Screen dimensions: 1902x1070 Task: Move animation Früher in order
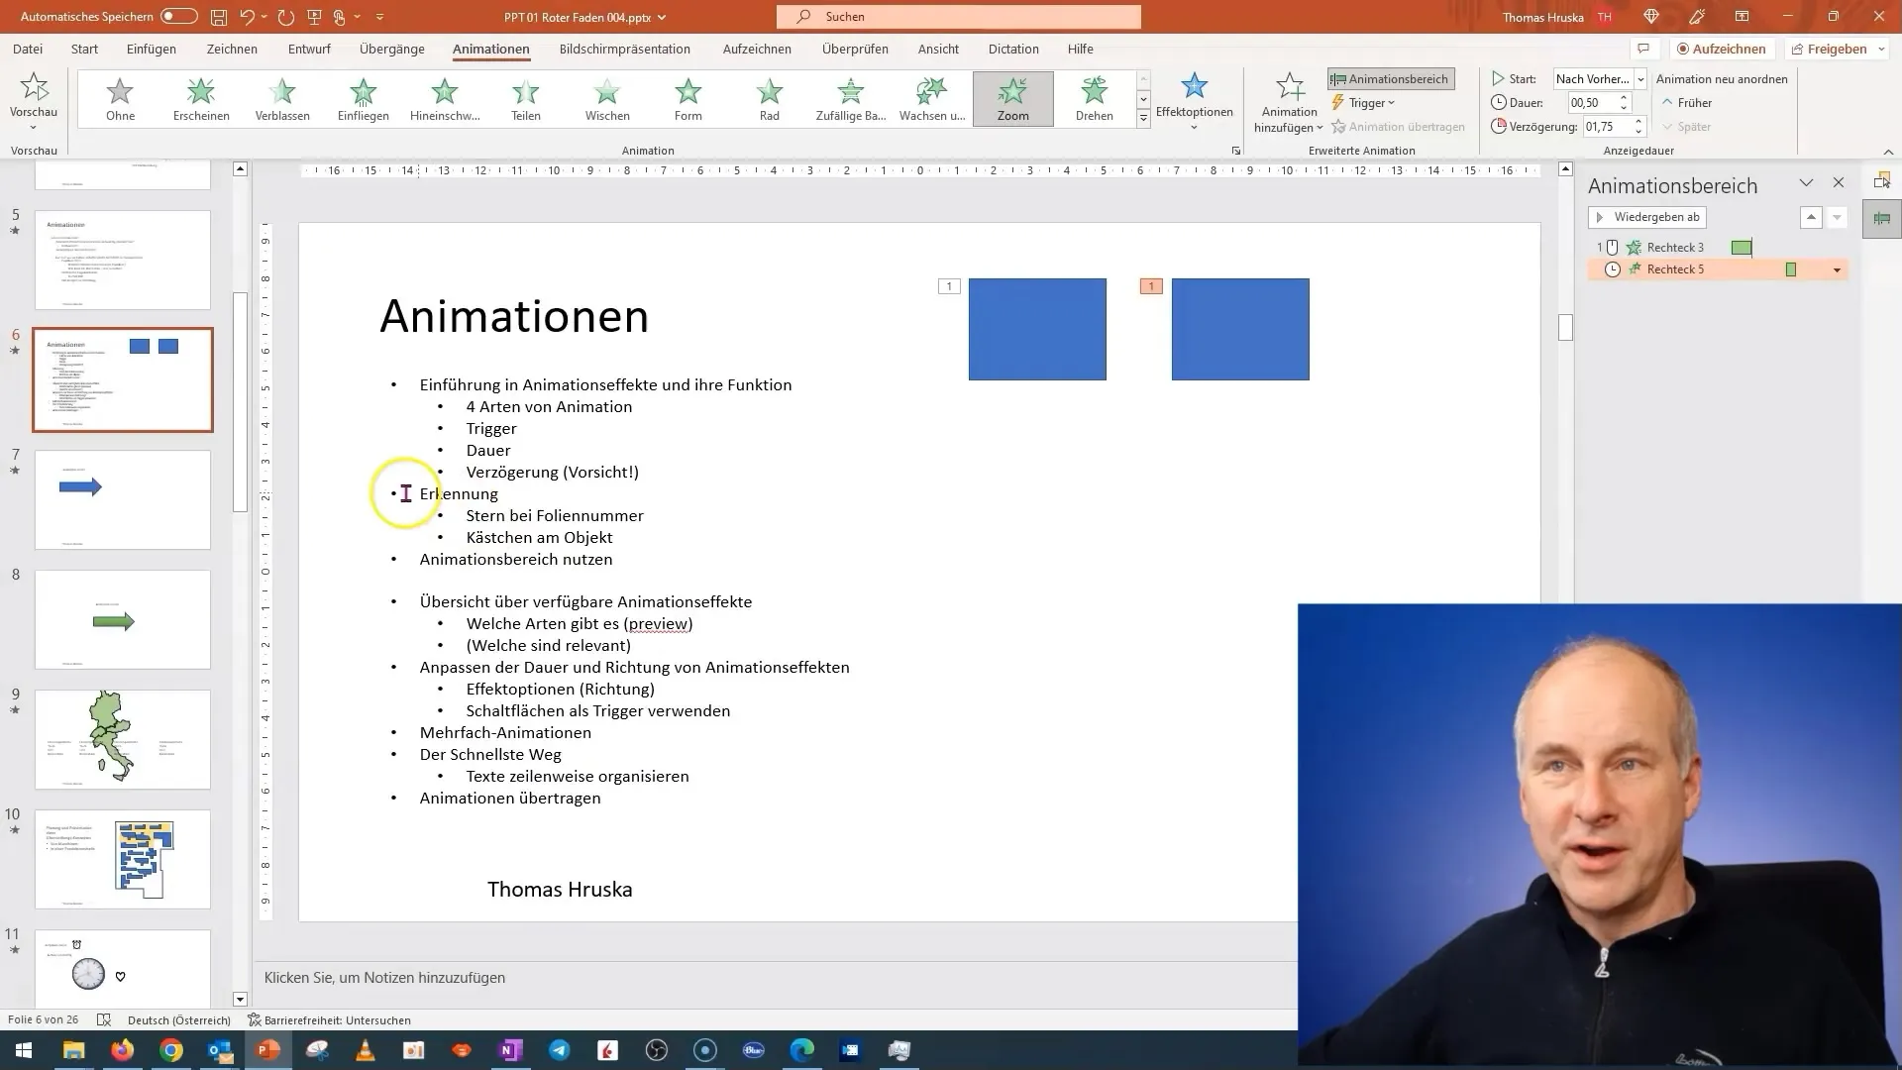1687,103
